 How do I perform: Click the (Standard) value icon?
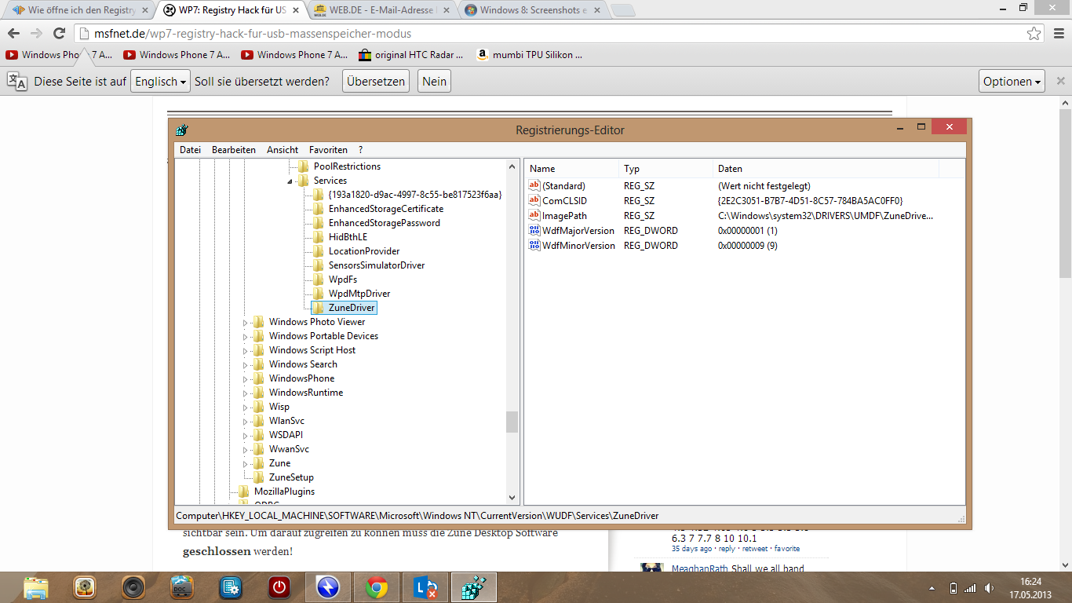click(x=535, y=185)
